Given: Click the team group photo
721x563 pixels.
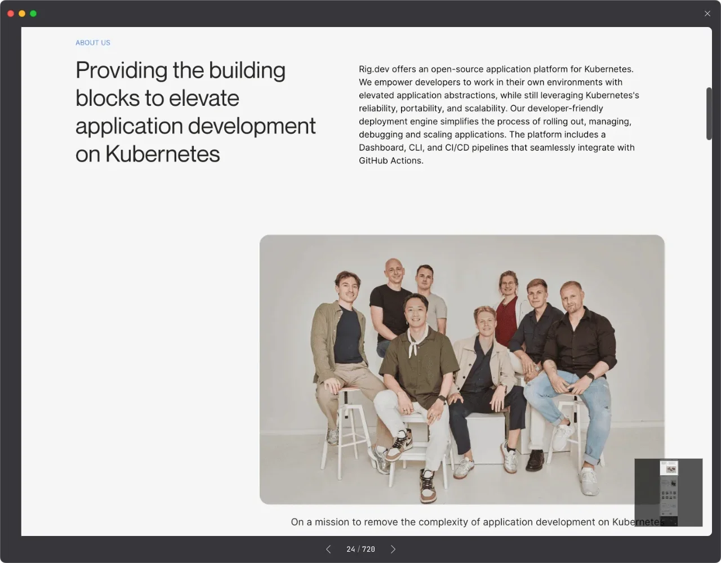Looking at the screenshot, I should pyautogui.click(x=462, y=369).
